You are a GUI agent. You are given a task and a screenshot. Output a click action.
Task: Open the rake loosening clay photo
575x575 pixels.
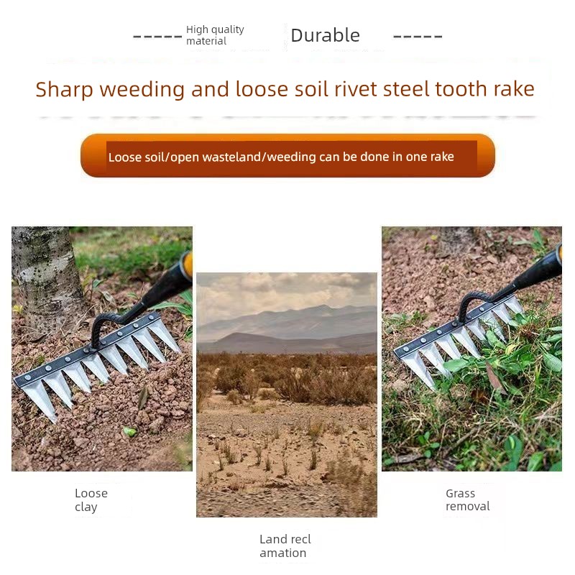pos(102,349)
